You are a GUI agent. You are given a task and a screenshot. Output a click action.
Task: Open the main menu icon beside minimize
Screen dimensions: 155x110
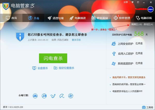click(138, 2)
